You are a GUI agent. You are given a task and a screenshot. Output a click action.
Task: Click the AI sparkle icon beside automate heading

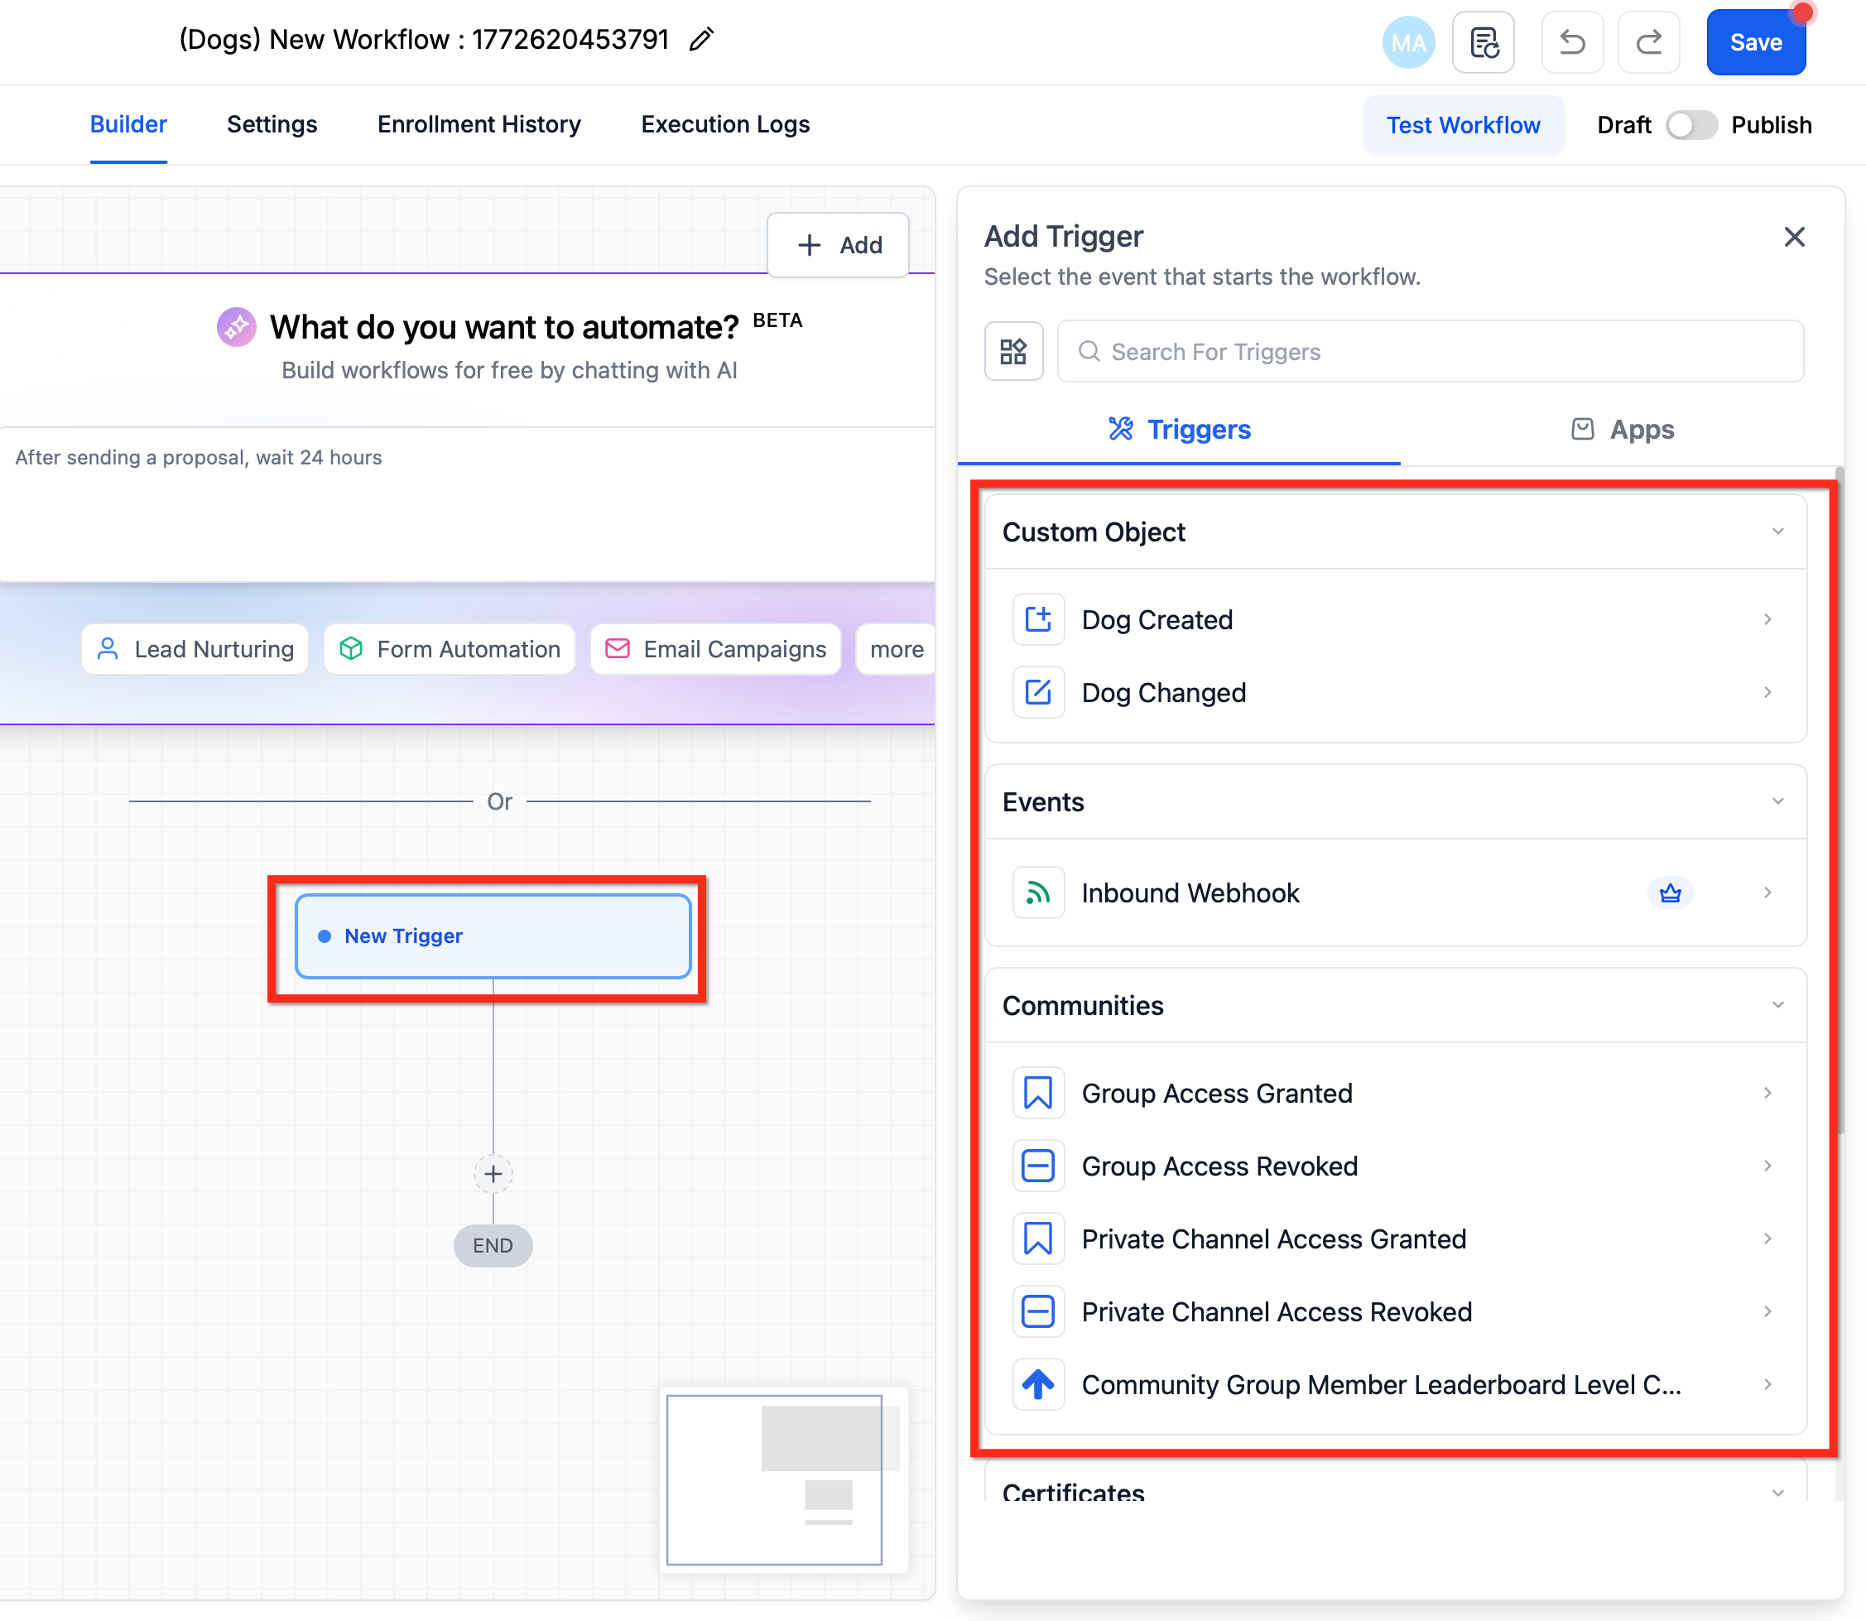[236, 326]
